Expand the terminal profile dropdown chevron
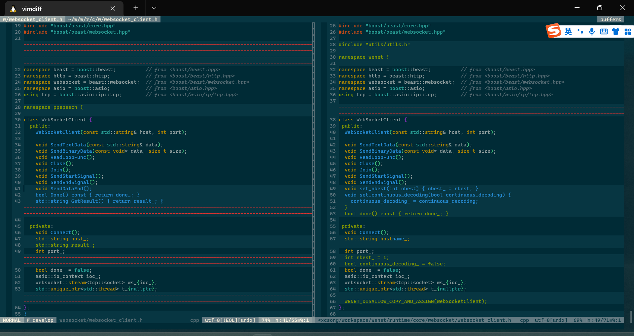634x336 pixels. point(154,8)
